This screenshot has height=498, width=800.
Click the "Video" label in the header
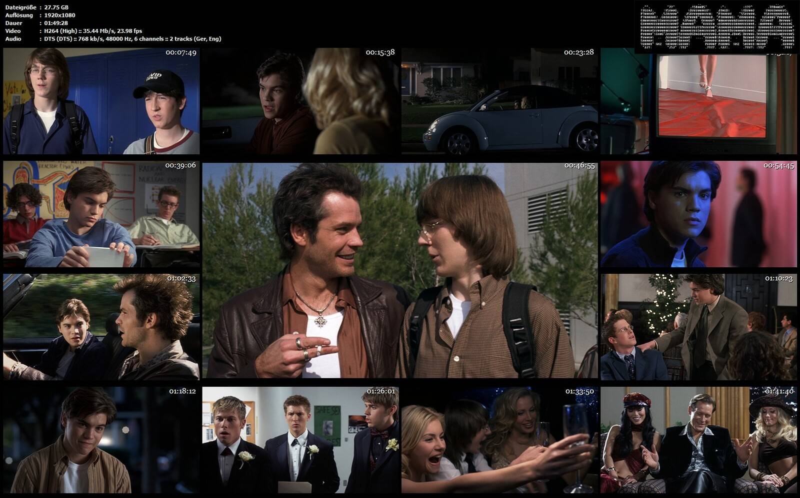13,31
